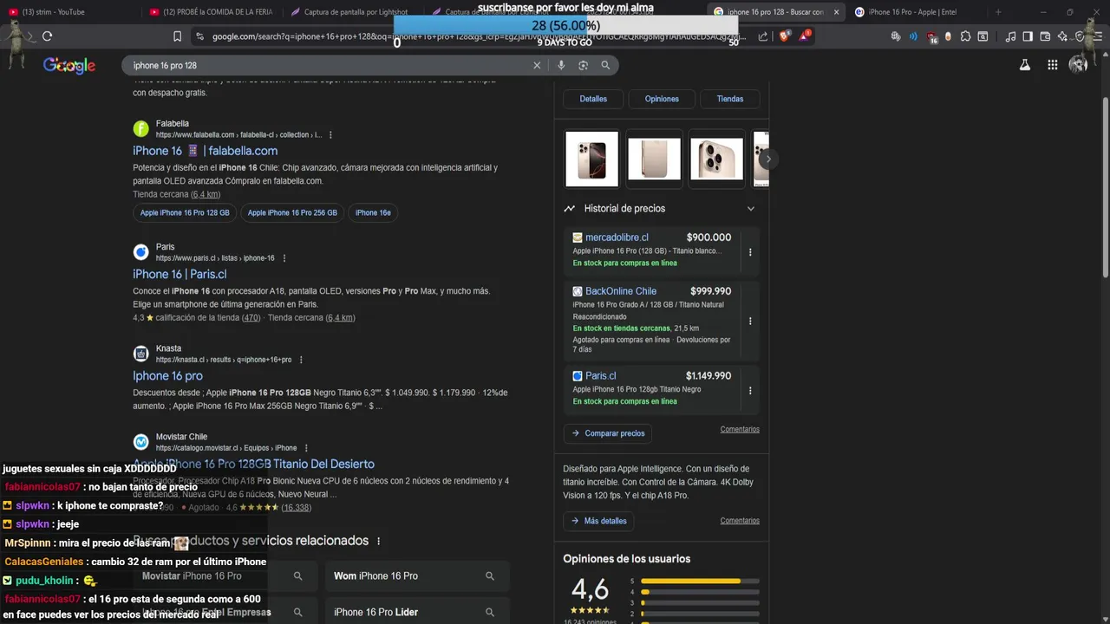Click Comentarios beside Más detalles
1110x624 pixels.
[740, 521]
